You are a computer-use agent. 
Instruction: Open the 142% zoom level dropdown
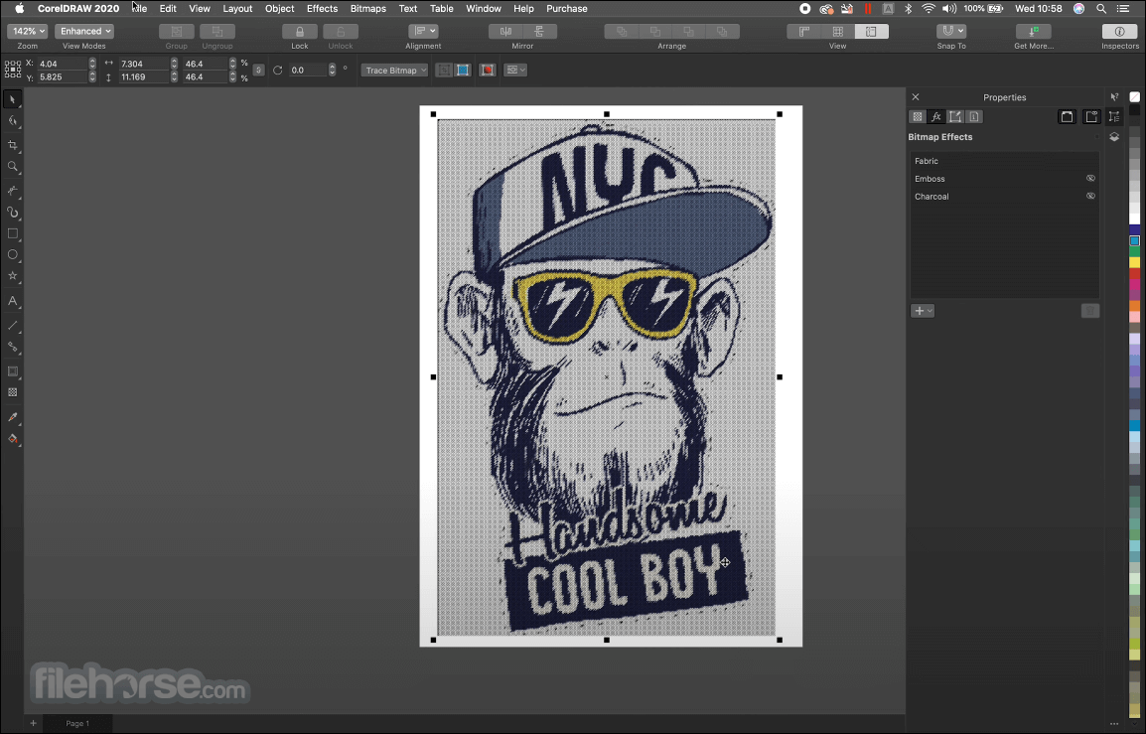point(28,32)
